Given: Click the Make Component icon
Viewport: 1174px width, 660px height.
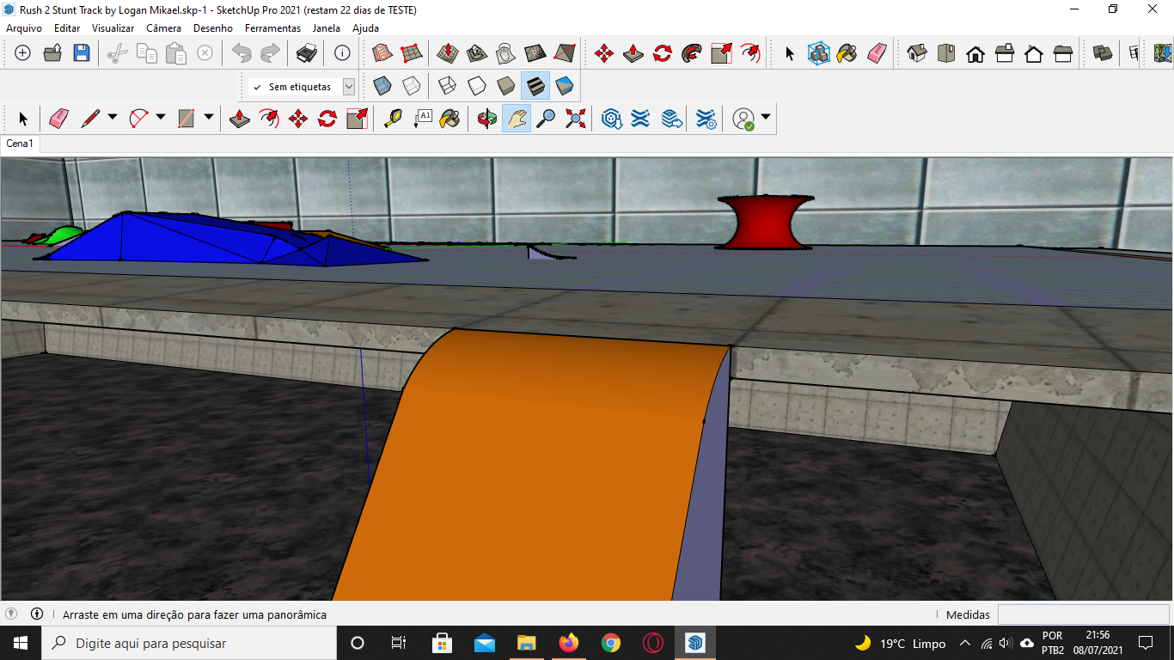Looking at the screenshot, I should coord(820,53).
